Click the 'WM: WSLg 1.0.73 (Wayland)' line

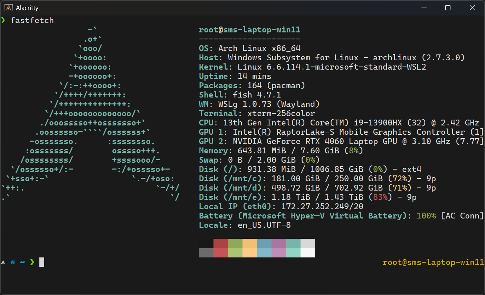(259, 104)
